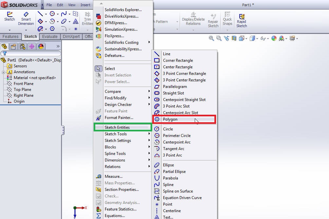Image resolution: width=329 pixels, height=219 pixels.
Task: Toggle the Section View icon
Action: tap(234, 38)
